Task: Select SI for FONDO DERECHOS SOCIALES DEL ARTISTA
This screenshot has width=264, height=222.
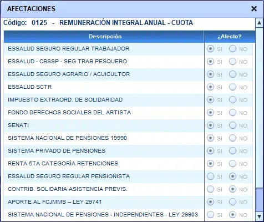Action: [210, 113]
